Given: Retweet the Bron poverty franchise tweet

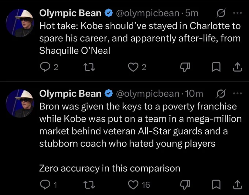Looking at the screenshot, I should click(89, 185).
